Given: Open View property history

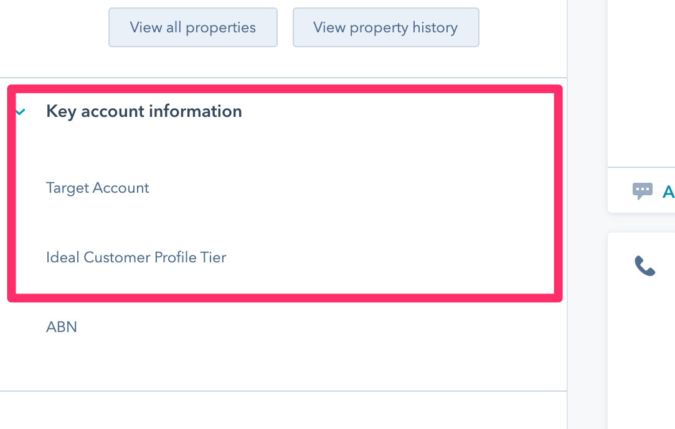Looking at the screenshot, I should coord(385,27).
